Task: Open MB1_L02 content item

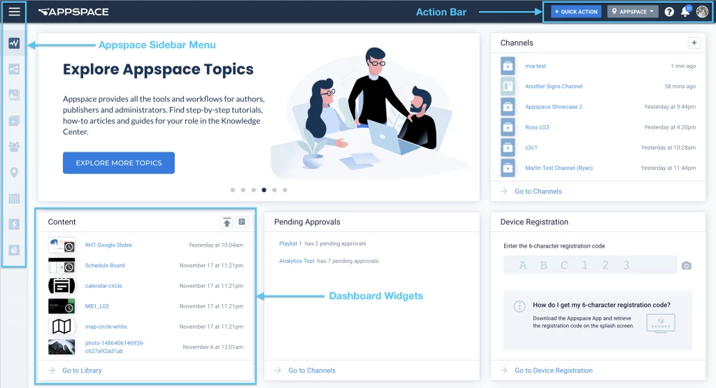Action: [96, 306]
